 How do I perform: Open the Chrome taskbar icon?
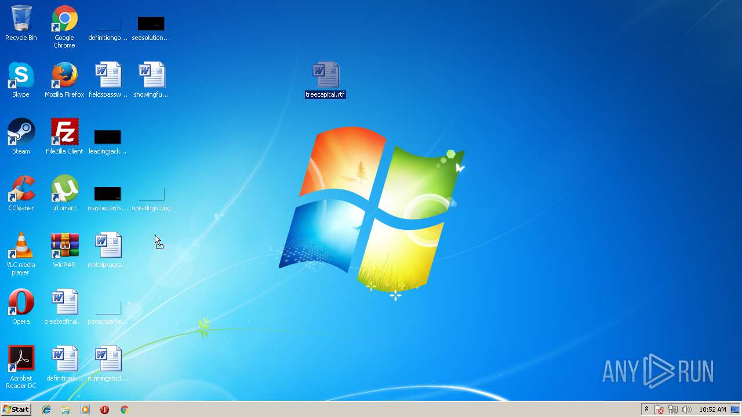click(124, 409)
